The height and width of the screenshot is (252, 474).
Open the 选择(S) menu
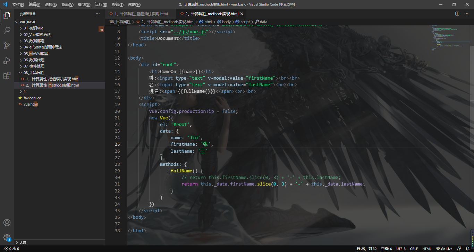pos(51,4)
